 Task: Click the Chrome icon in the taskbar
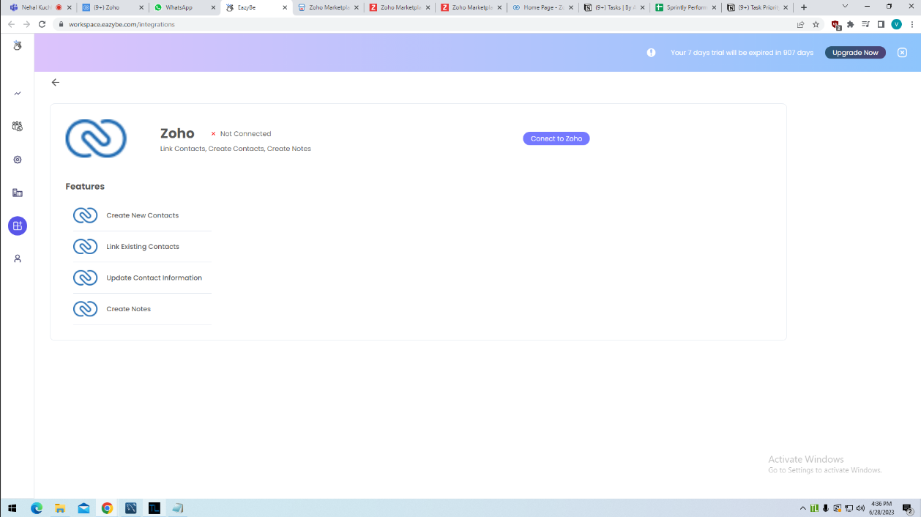(x=107, y=508)
